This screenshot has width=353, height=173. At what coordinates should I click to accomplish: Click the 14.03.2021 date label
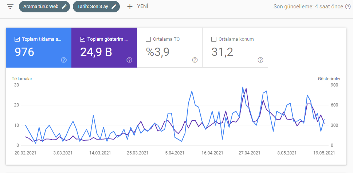click(100, 153)
